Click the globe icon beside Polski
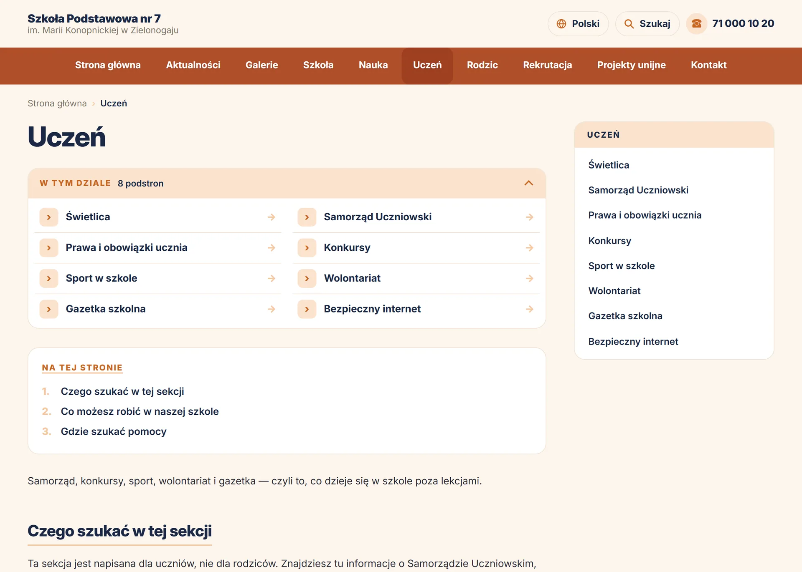This screenshot has height=572, width=802. 561,24
